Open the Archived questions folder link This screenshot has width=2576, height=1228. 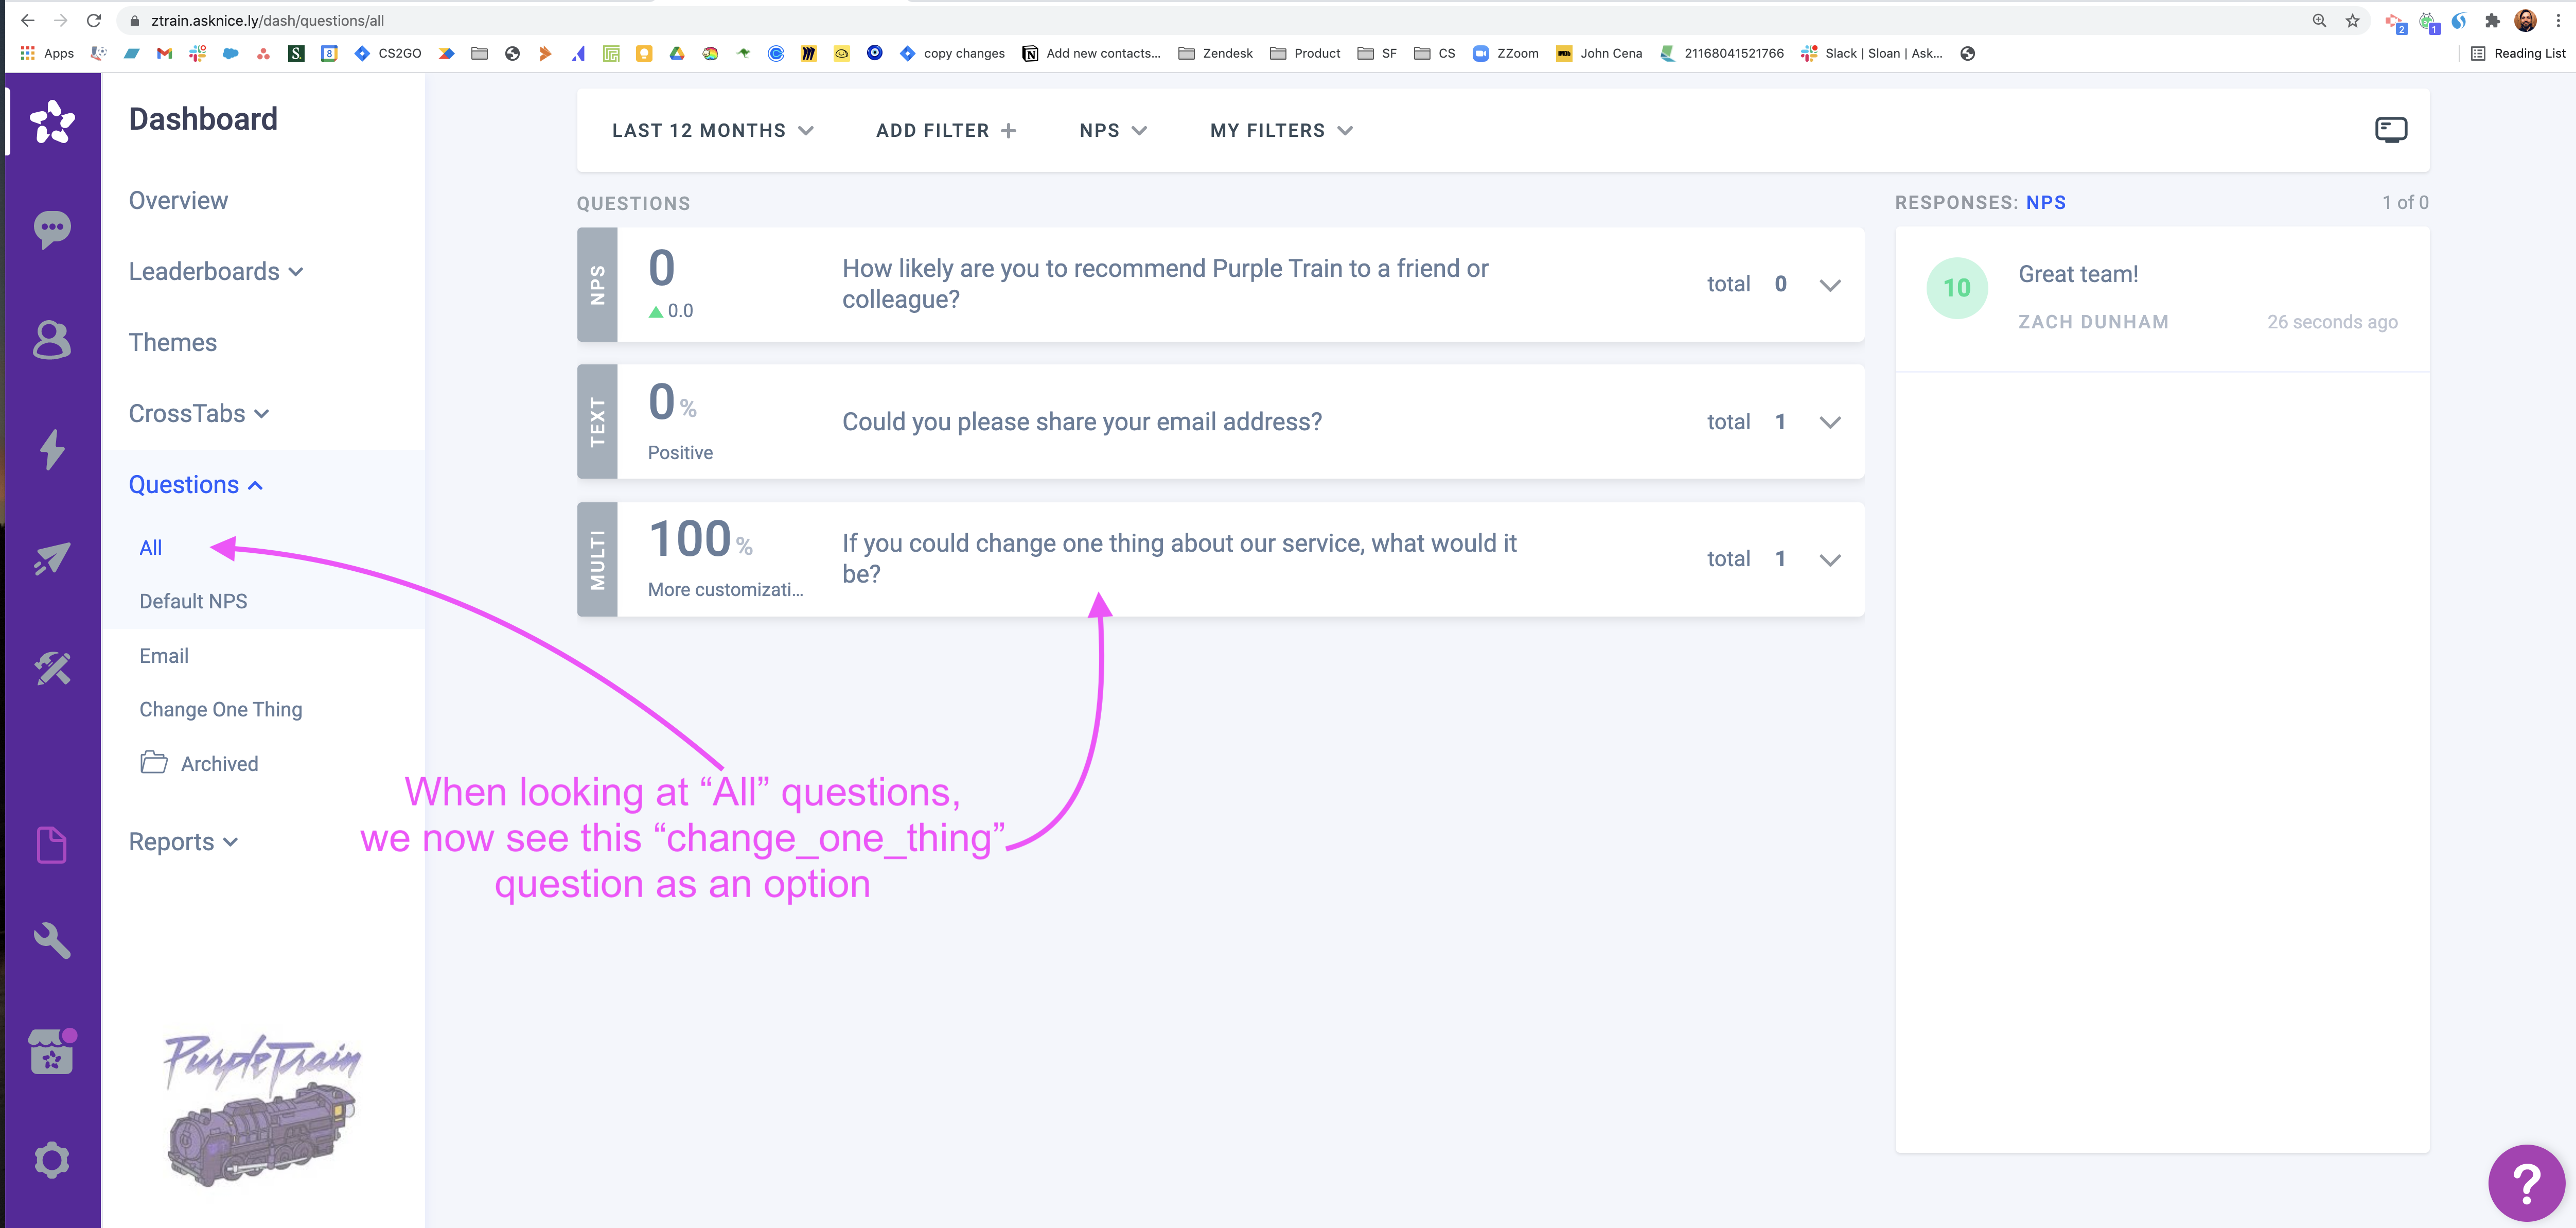[x=219, y=764]
